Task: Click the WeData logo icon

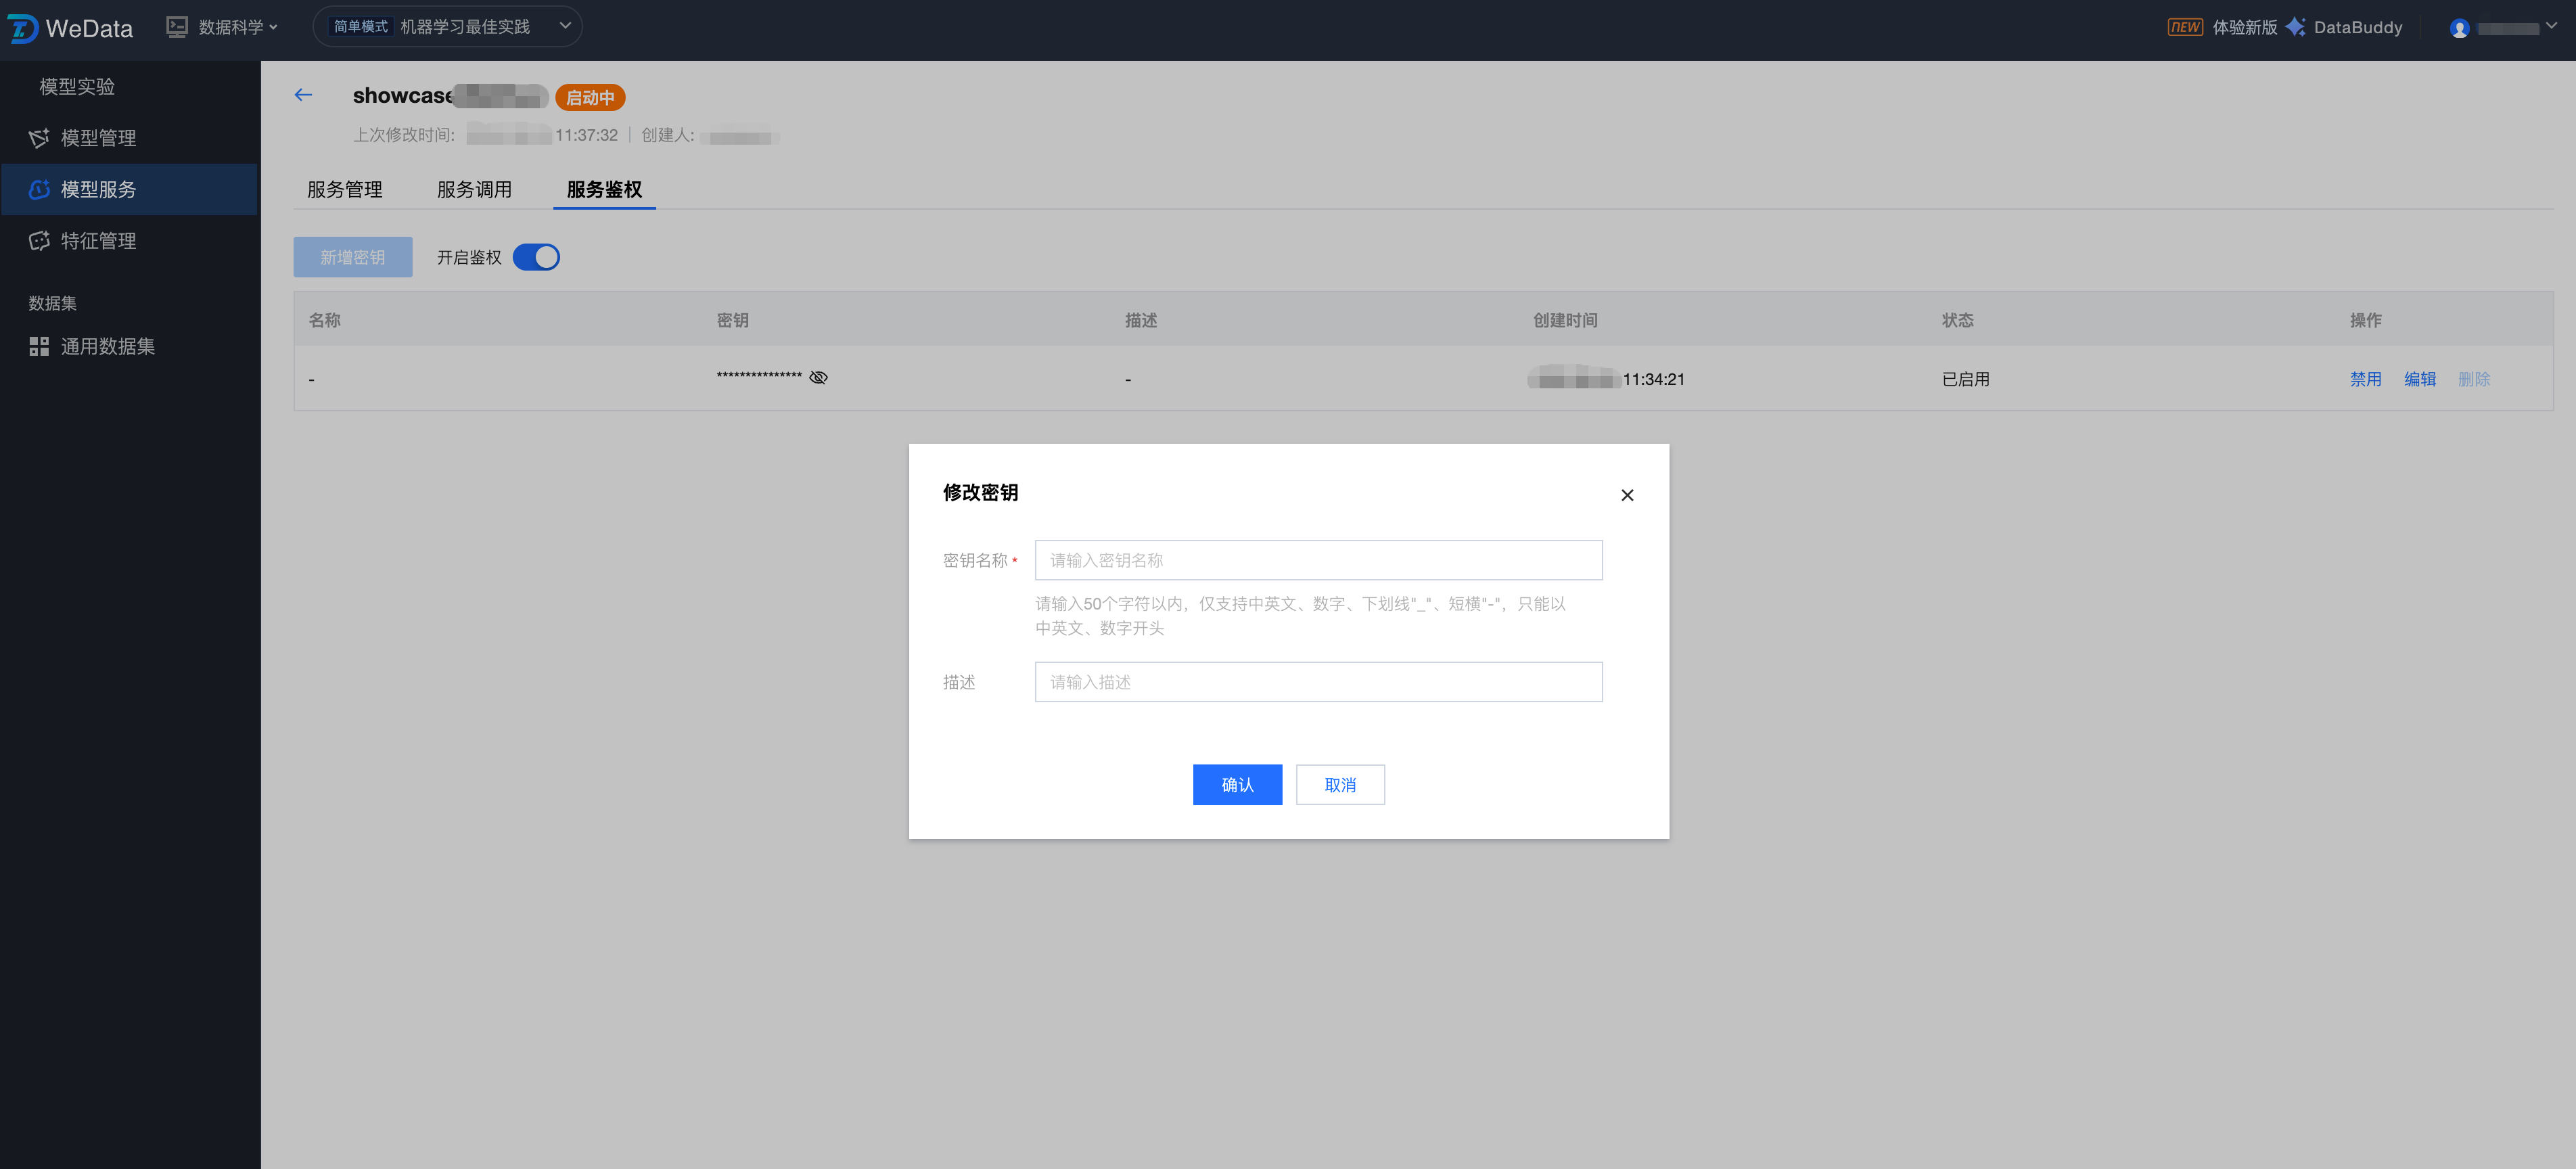Action: pos(22,28)
